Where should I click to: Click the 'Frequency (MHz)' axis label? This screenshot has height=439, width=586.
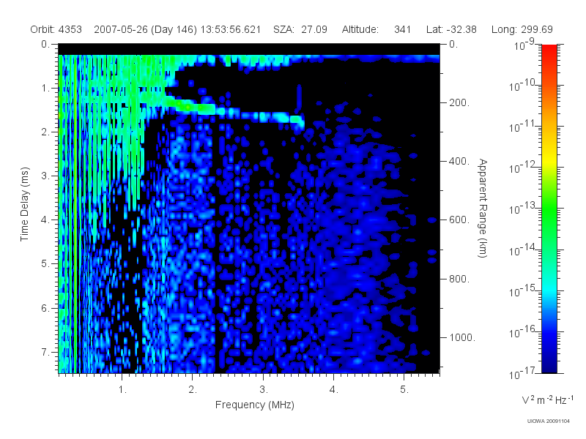tap(255, 405)
